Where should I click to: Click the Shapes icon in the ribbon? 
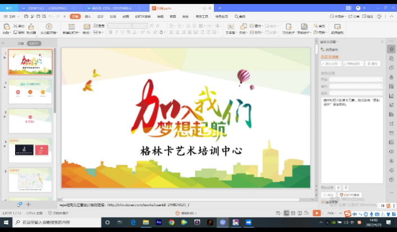coord(243,28)
